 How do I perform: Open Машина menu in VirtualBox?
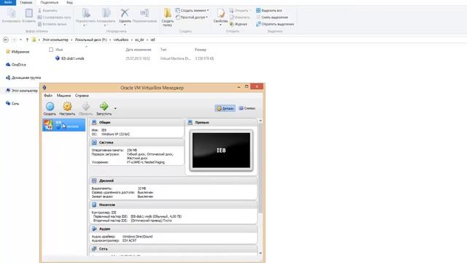(63, 96)
